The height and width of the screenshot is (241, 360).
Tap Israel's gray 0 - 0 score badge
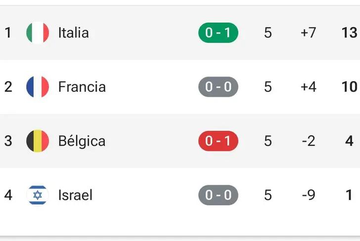(218, 195)
